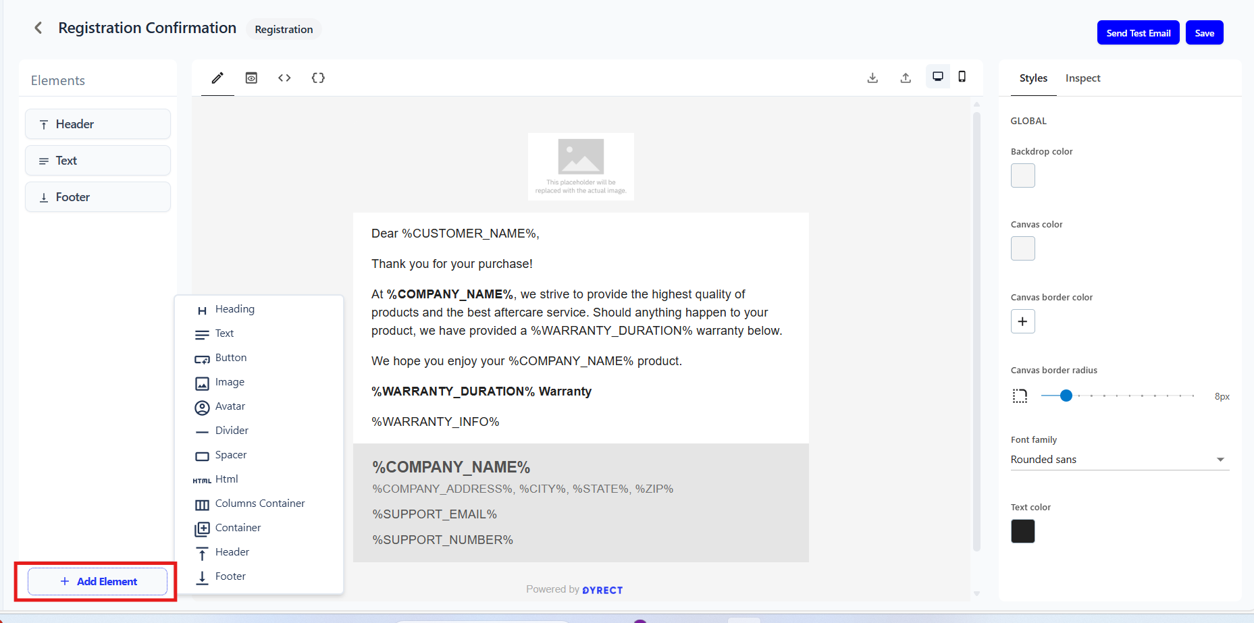Click the Canvas border radius slider handle
The image size is (1254, 623).
click(x=1066, y=396)
